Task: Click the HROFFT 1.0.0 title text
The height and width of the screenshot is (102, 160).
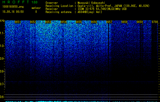Action: (20, 2)
